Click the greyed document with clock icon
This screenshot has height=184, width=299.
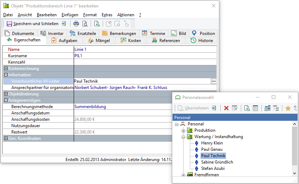tap(108, 24)
